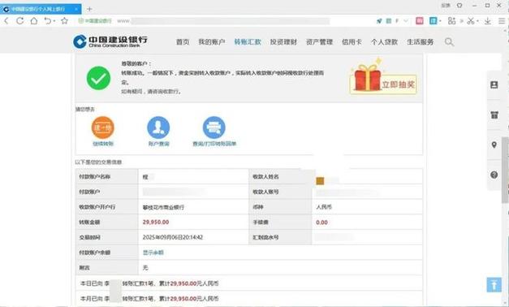Click the 0.00 fee value in 手续费 row
This screenshot has height=307, width=509.
322,223
